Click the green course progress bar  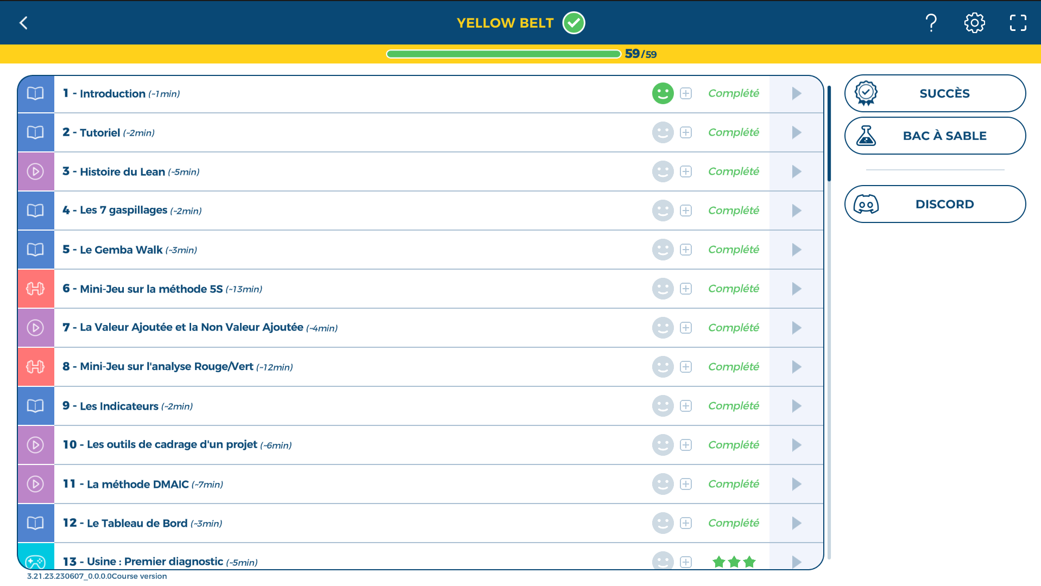503,54
